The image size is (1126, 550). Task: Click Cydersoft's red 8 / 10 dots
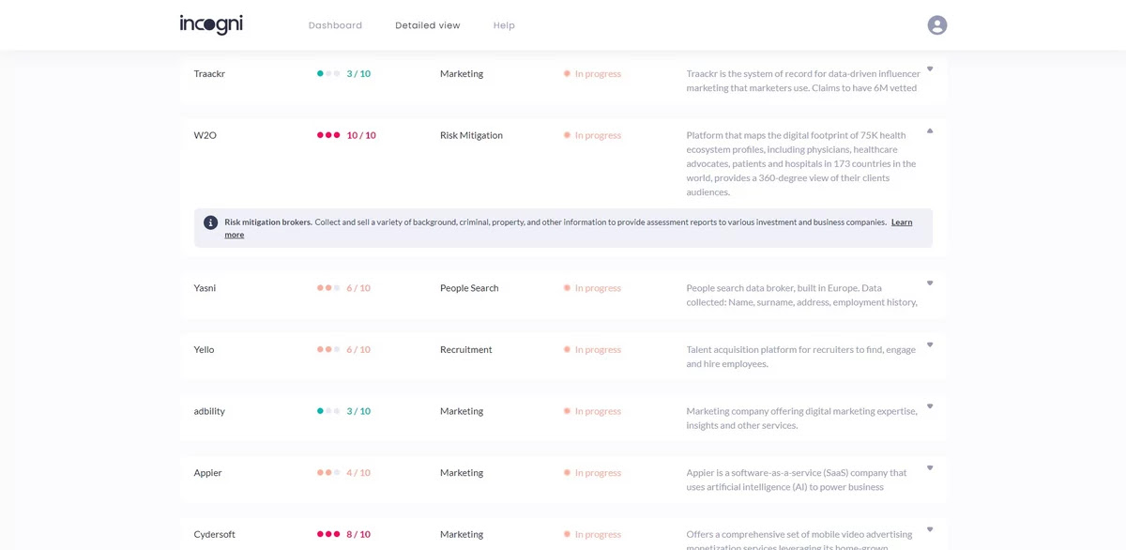[328, 534]
